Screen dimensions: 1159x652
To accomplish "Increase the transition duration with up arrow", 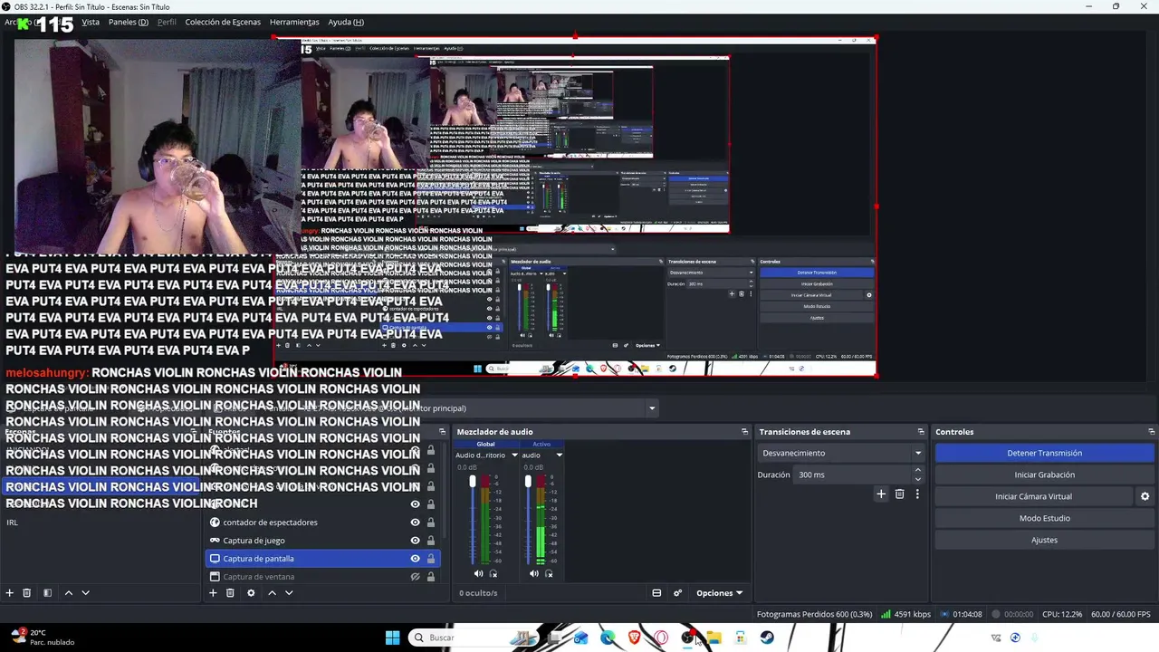I will 918,470.
